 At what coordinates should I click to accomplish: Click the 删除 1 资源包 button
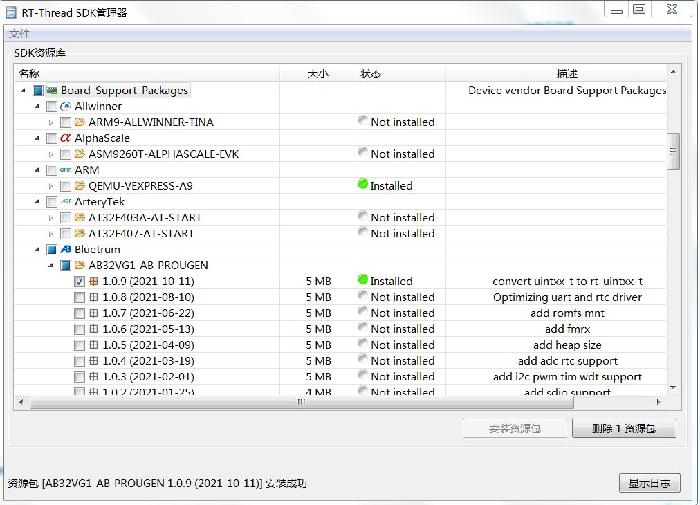coord(624,428)
